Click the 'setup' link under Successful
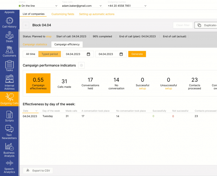This screenshot has height=176, width=217. 142,88
